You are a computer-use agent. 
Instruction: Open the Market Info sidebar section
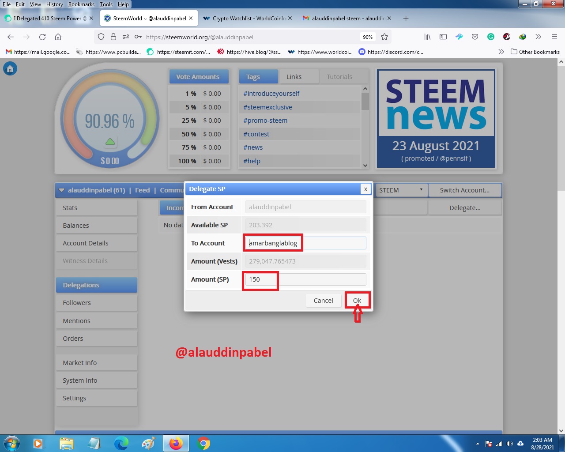(x=97, y=363)
